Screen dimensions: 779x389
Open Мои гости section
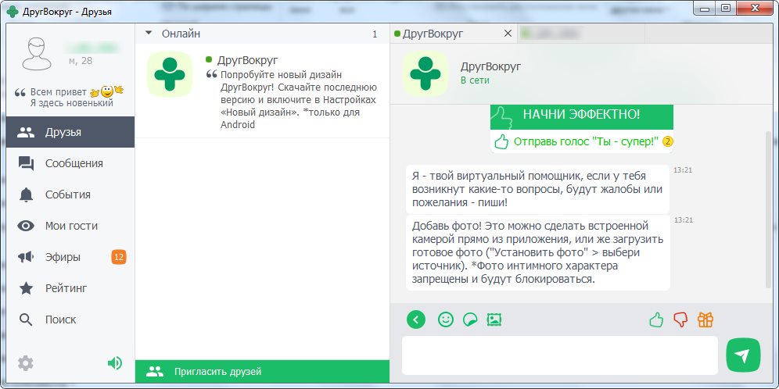pos(70,227)
